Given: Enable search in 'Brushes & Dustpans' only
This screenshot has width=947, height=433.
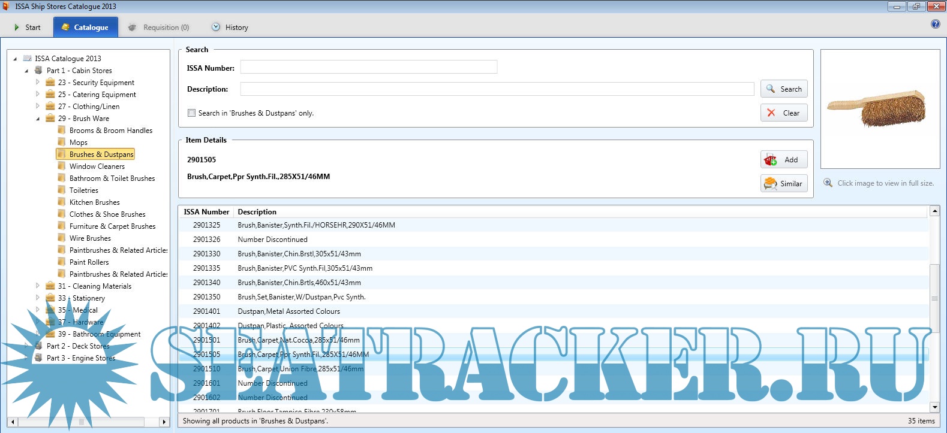Looking at the screenshot, I should pyautogui.click(x=191, y=113).
